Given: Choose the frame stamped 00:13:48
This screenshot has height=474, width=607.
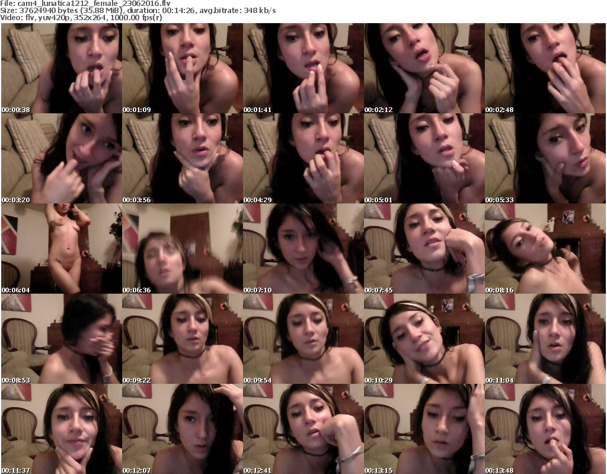Looking at the screenshot, I should 545,429.
